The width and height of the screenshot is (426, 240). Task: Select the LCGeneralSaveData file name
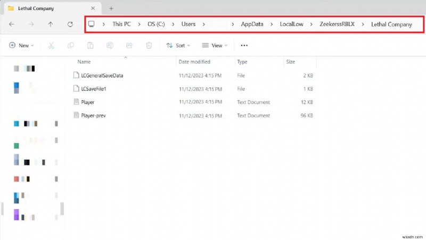(102, 76)
